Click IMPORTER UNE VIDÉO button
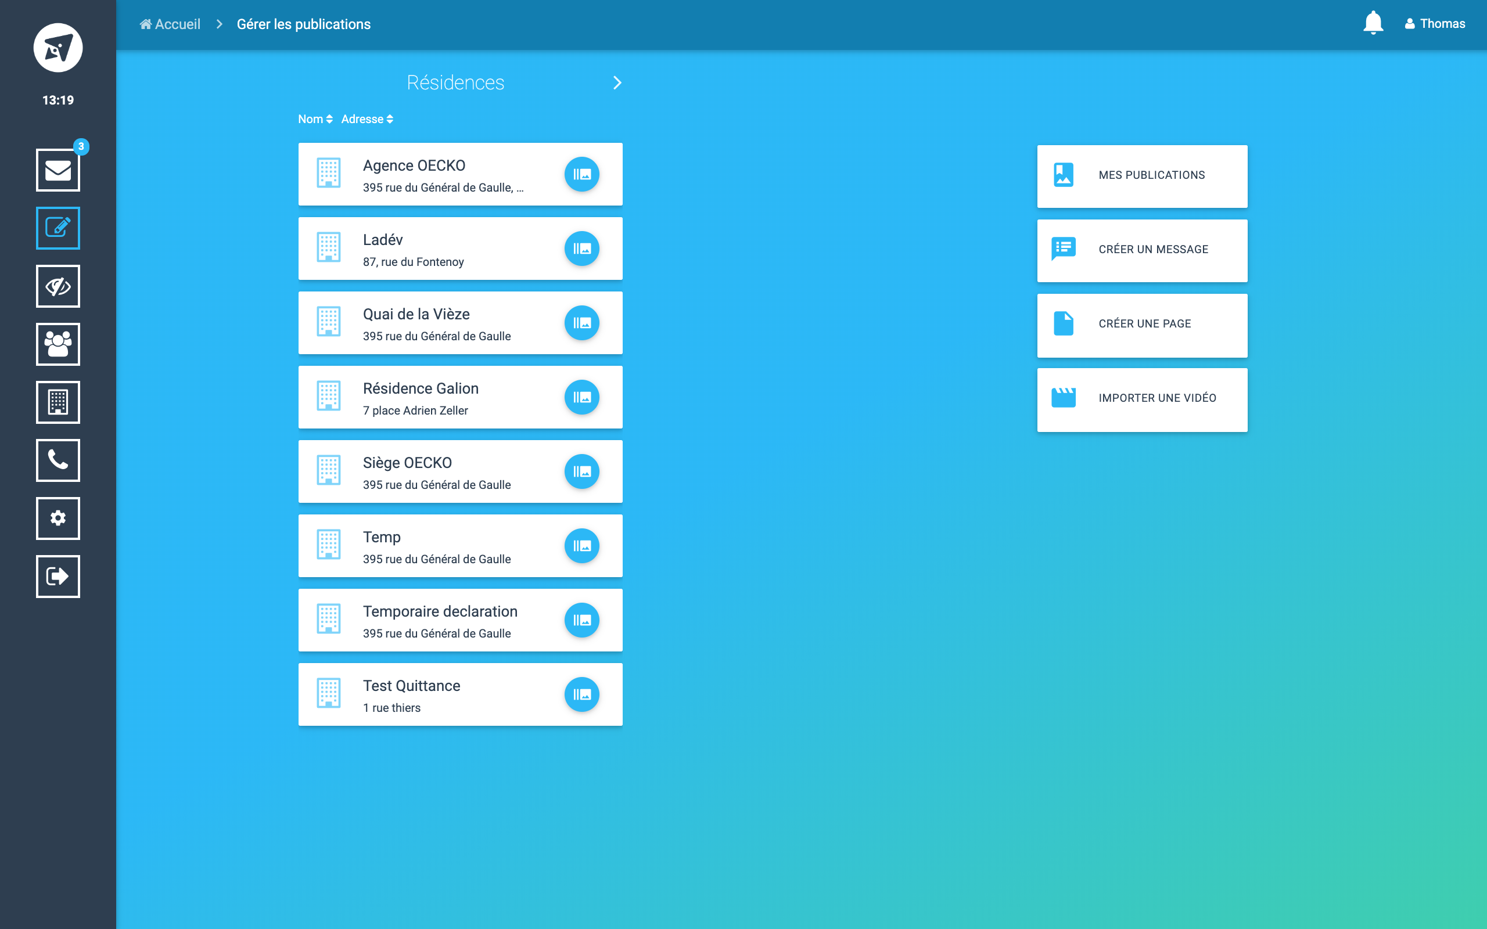The height and width of the screenshot is (929, 1487). click(1141, 399)
